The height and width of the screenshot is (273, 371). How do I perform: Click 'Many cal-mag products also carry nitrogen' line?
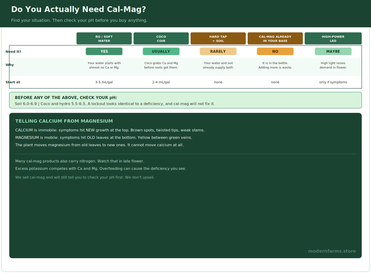[x=80, y=161]
